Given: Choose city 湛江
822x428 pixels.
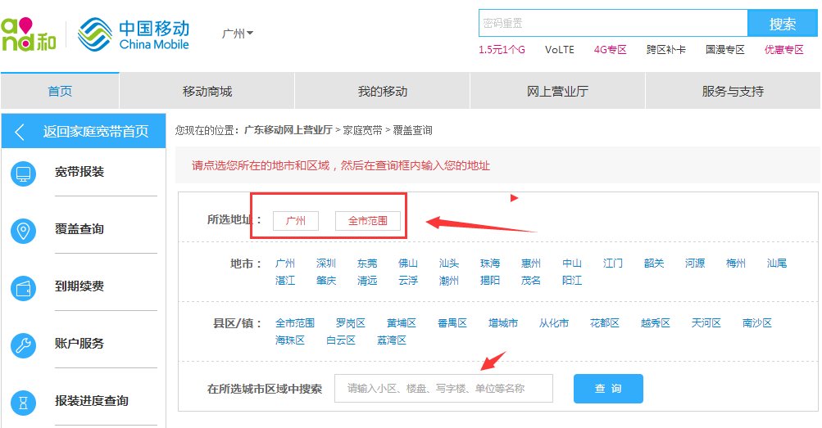Looking at the screenshot, I should point(285,281).
